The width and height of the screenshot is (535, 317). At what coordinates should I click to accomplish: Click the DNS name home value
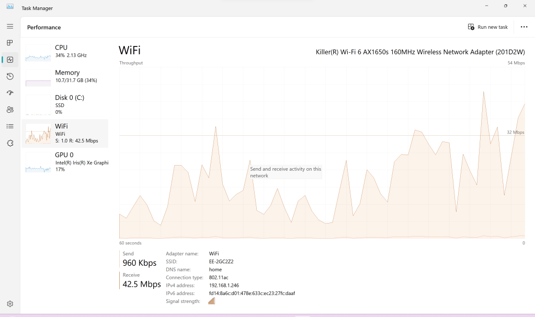[215, 269]
